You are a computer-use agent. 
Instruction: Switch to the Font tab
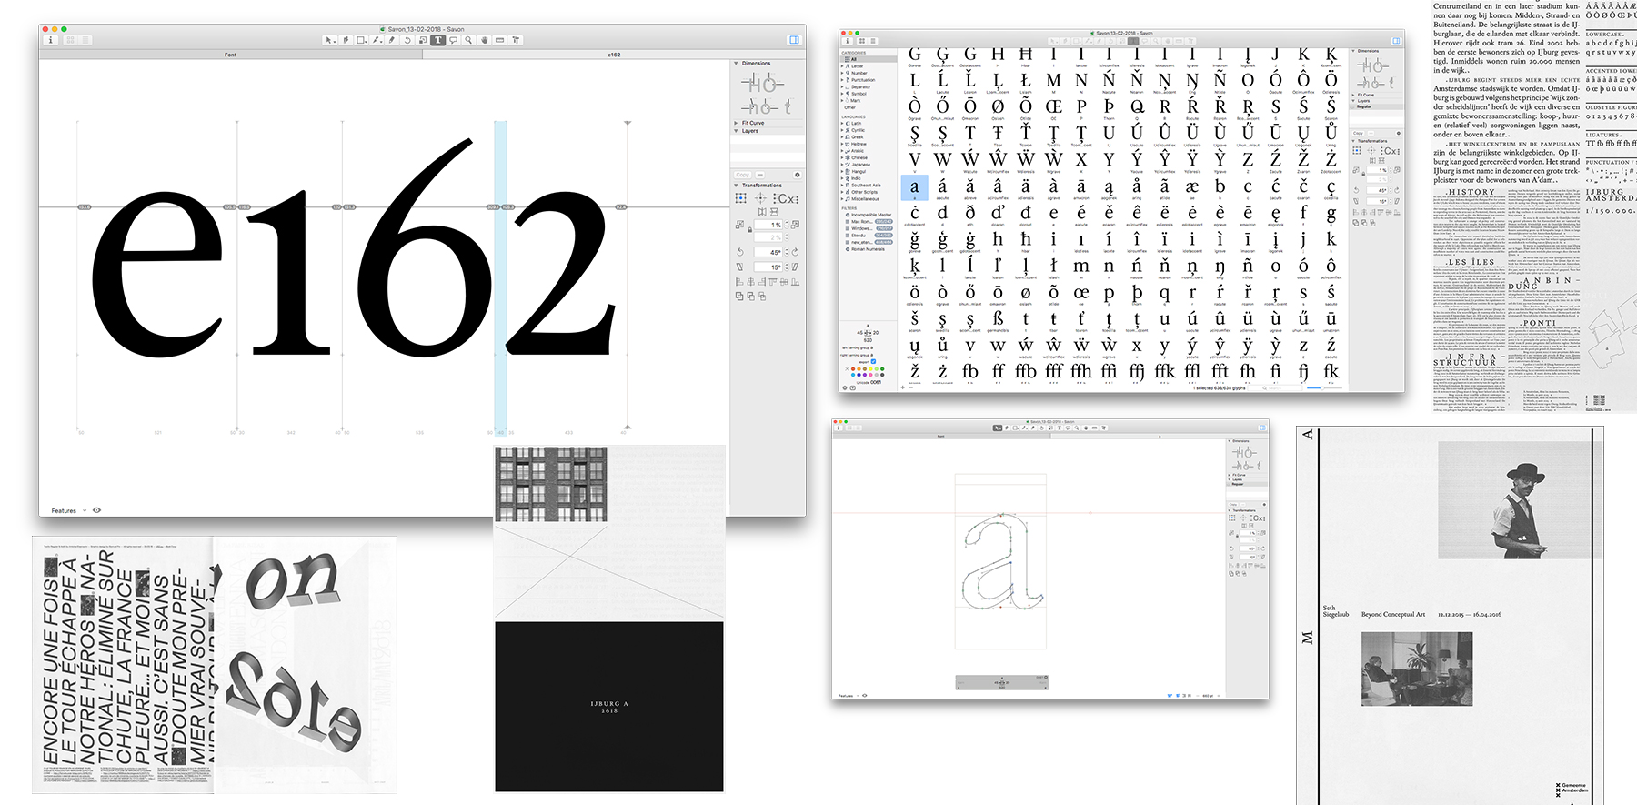pyautogui.click(x=230, y=55)
